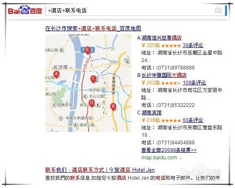235x188 pixels.
Task: Click map marker C
Action: click(93, 79)
